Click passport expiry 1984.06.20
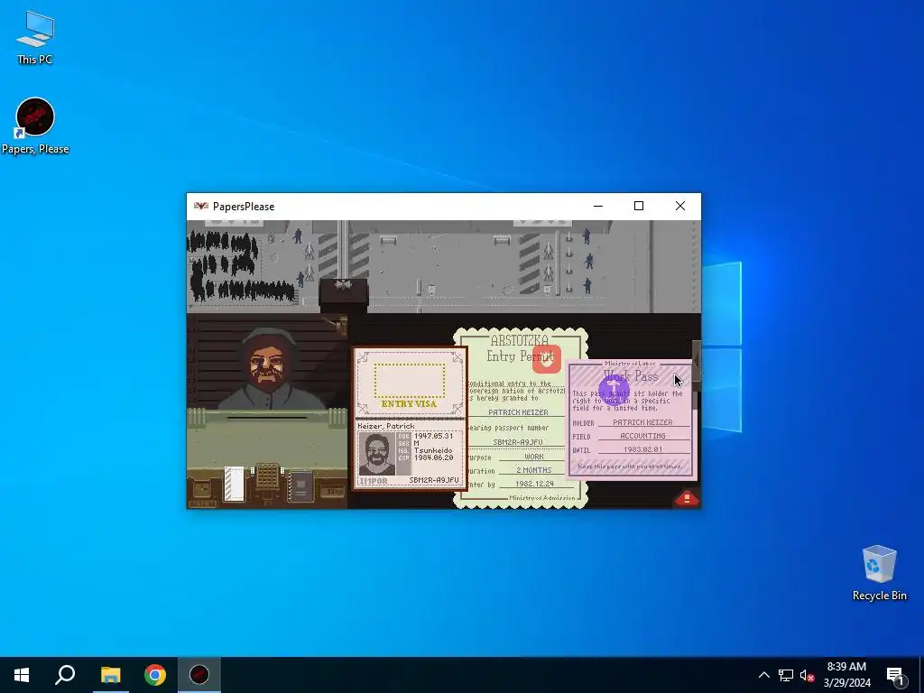Screen dimensions: 924x693 (434, 457)
